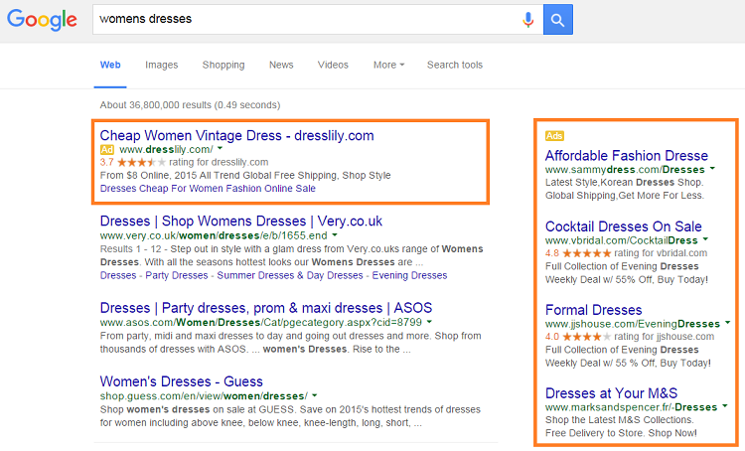Viewport: 745px width, 451px height.
Task: Click the Google logo
Action: pos(42,20)
